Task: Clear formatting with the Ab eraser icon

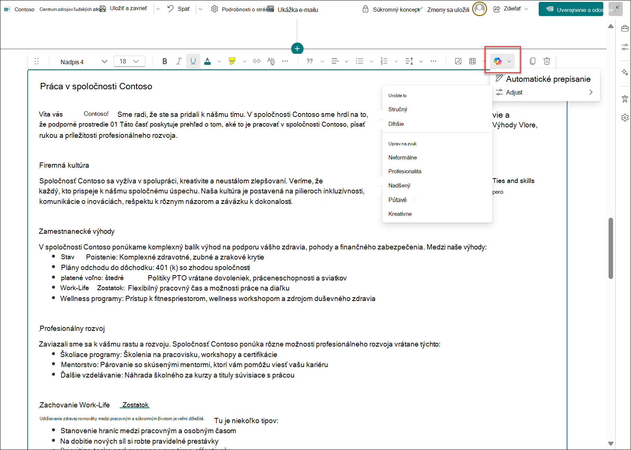Action: 271,61
